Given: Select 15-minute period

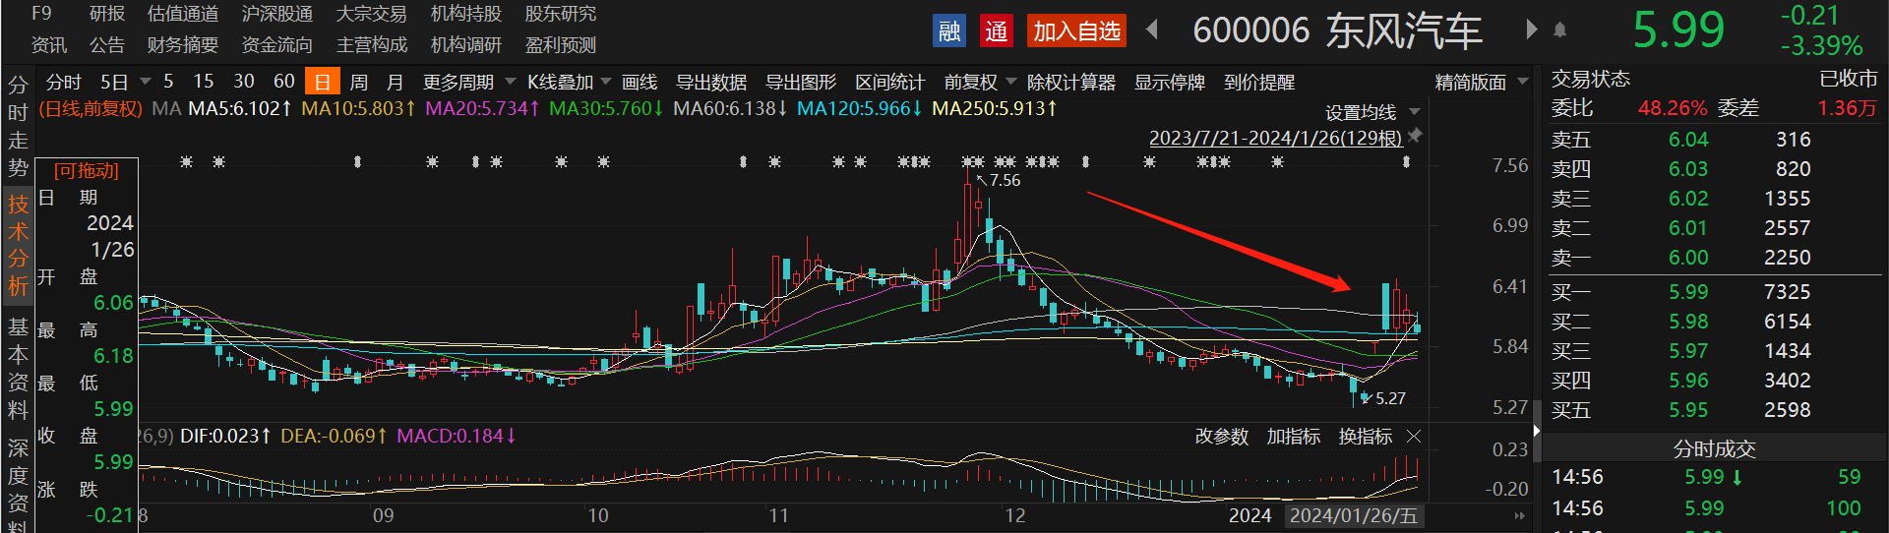Looking at the screenshot, I should (x=204, y=81).
